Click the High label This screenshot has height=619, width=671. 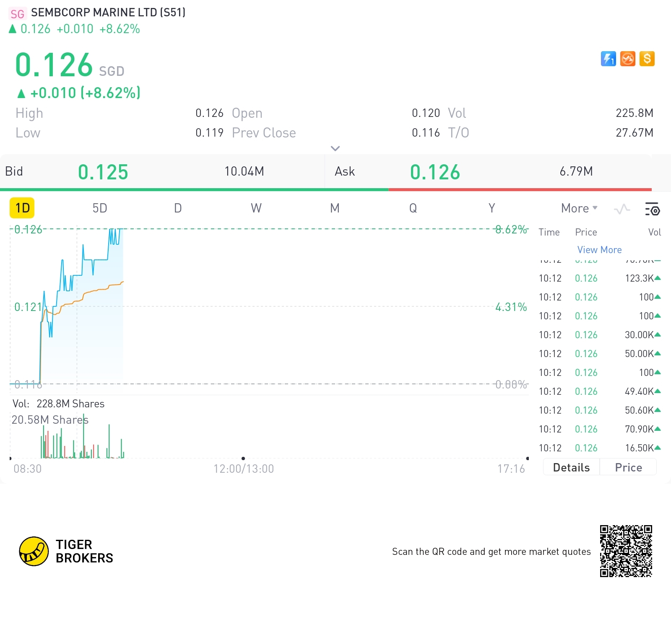[29, 113]
